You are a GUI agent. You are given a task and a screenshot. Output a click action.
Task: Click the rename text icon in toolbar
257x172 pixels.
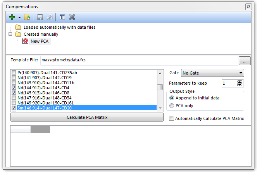(62, 17)
